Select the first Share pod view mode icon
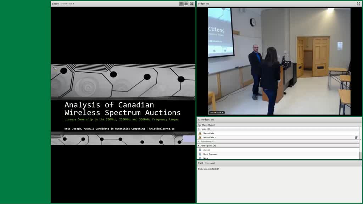363x204 pixels. [181, 4]
